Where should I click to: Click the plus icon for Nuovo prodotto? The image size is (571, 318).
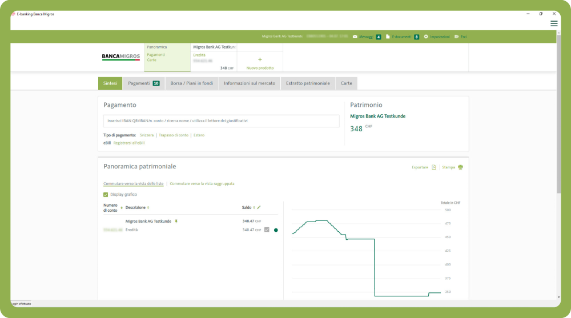tap(260, 59)
